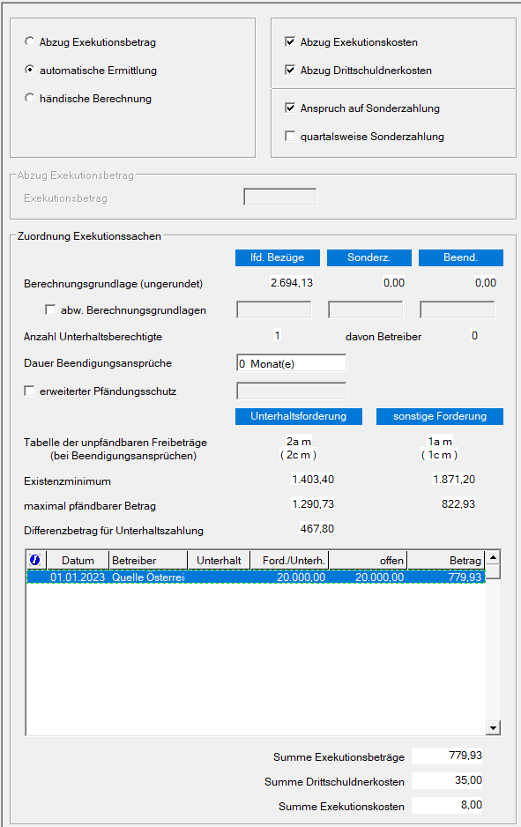Image resolution: width=521 pixels, height=827 pixels.
Task: Focus the Dauer Beendigungsansprüche Monat(e) field
Action: click(291, 363)
